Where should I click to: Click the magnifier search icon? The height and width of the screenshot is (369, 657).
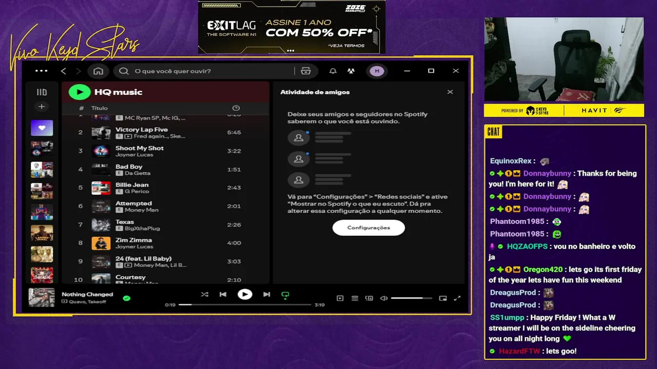click(124, 71)
